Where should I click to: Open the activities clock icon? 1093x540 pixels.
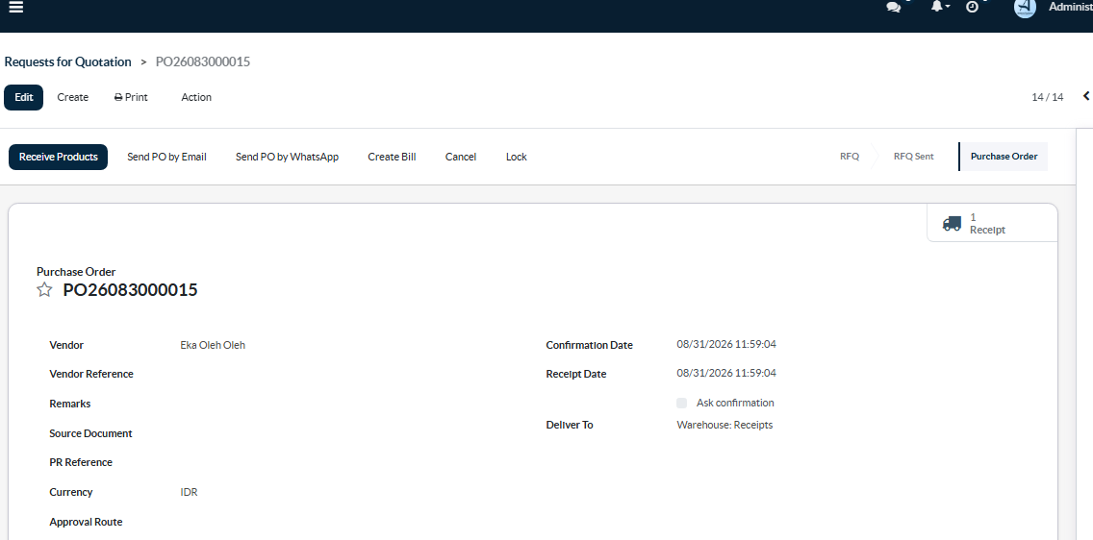pyautogui.click(x=973, y=7)
